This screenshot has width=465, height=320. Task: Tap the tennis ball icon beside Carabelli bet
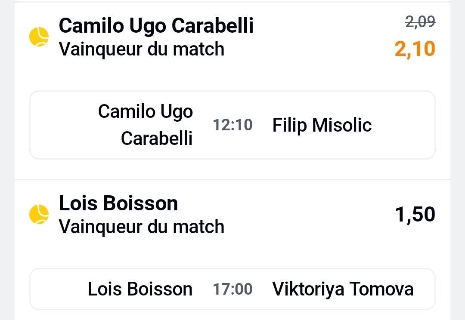coord(39,37)
